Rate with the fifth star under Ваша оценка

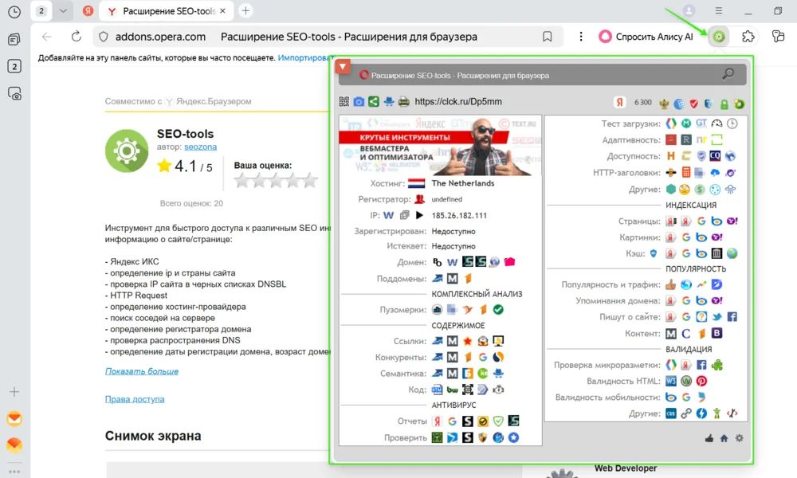(310, 180)
